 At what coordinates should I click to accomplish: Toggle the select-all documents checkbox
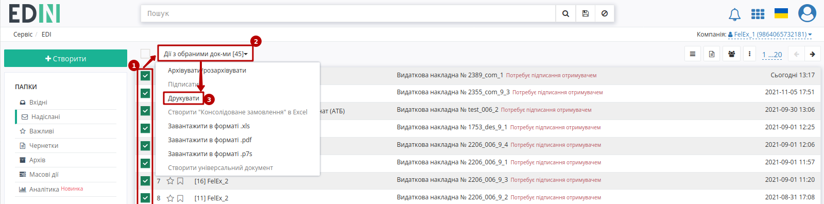coord(145,54)
